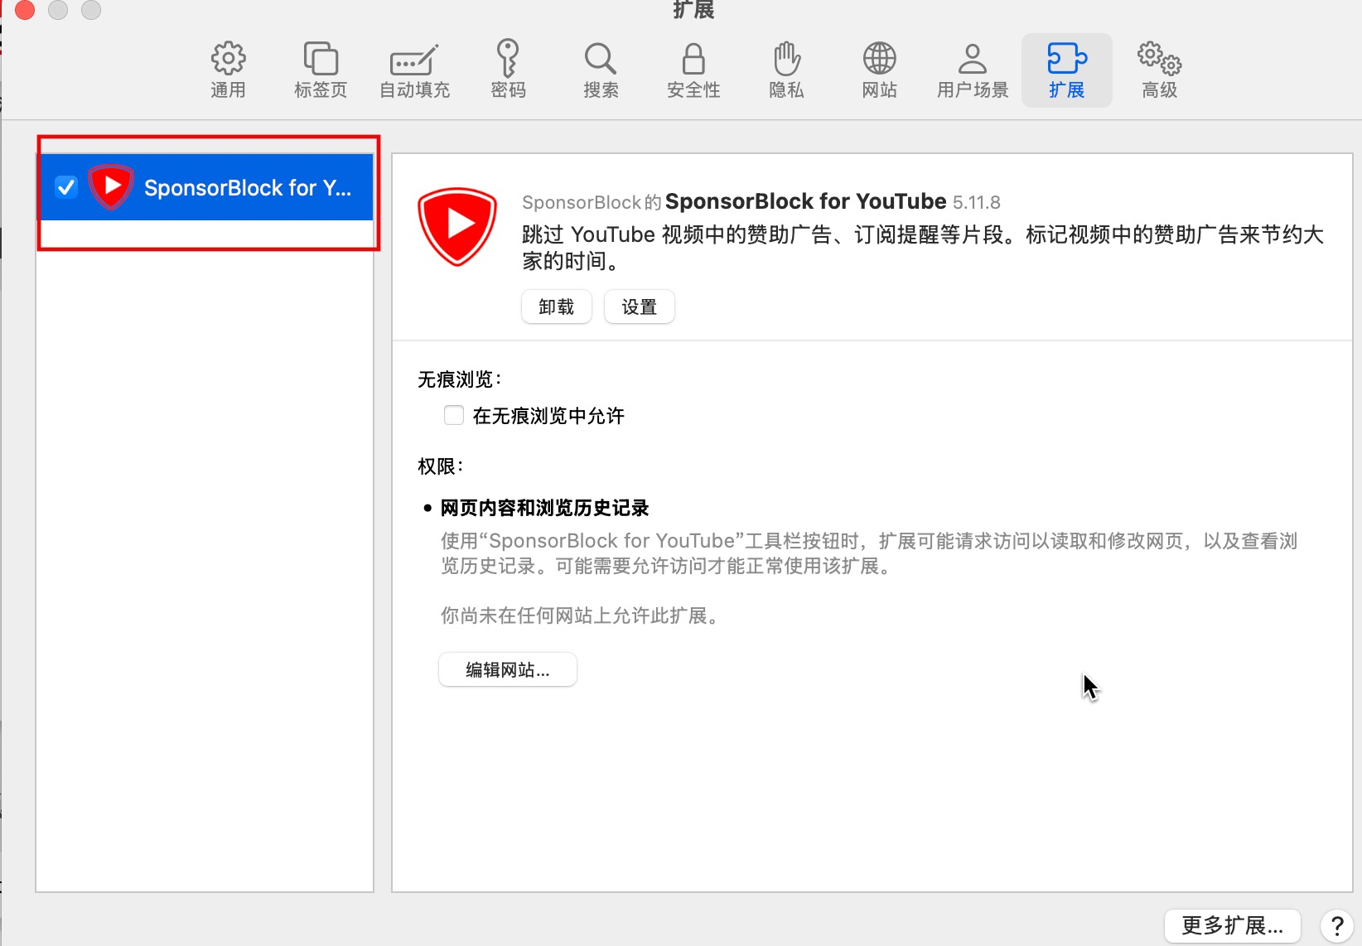This screenshot has height=946, width=1362.
Task: Open the Search (搜索) preferences
Action: 601,70
